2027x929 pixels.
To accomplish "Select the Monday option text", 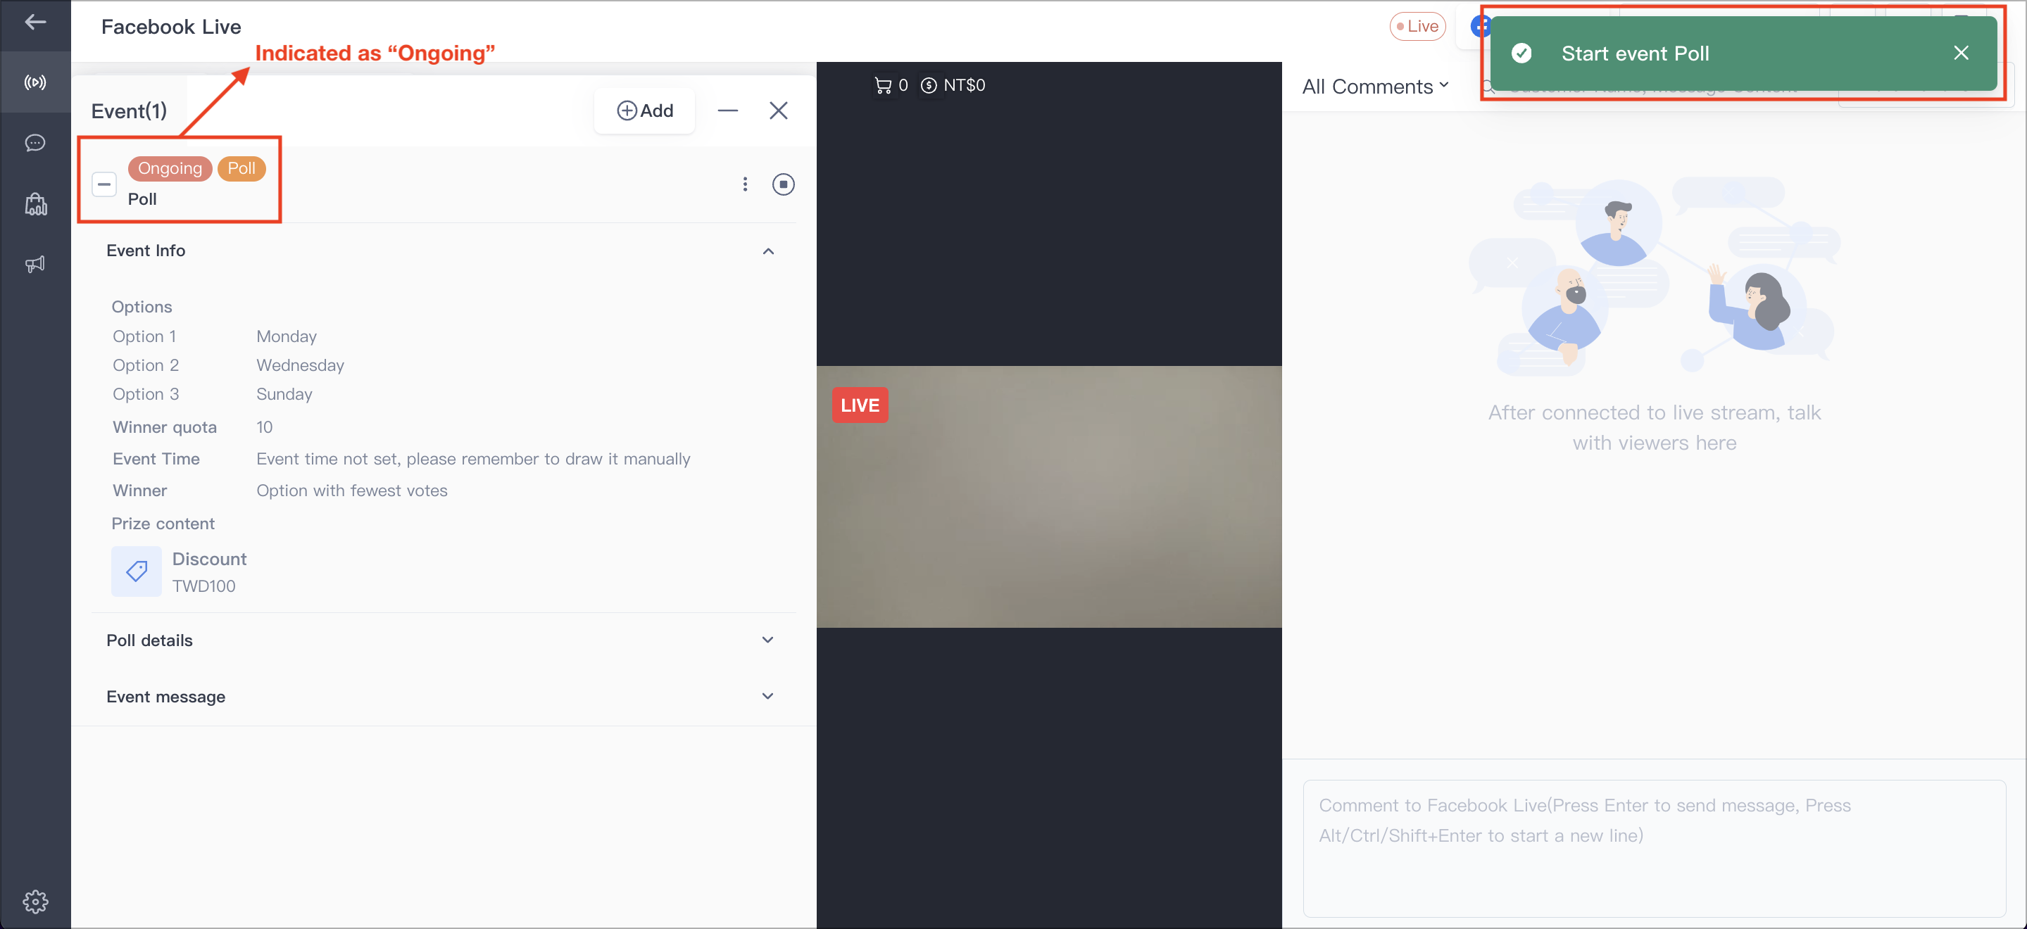I will click(287, 336).
